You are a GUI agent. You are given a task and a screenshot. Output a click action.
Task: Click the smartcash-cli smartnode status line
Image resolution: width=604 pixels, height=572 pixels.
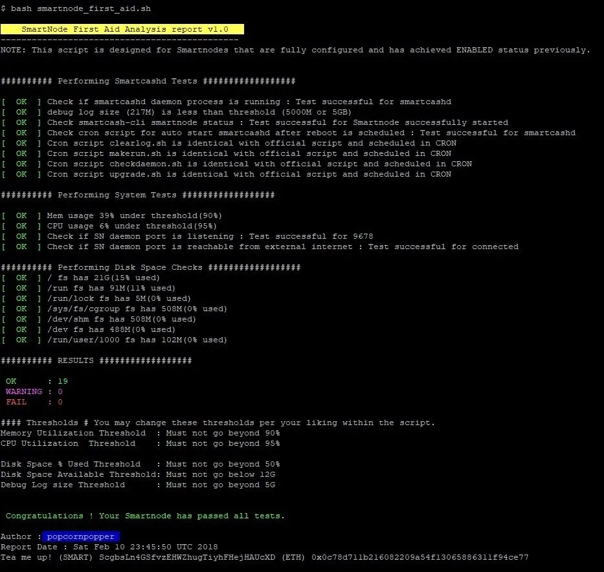click(254, 122)
